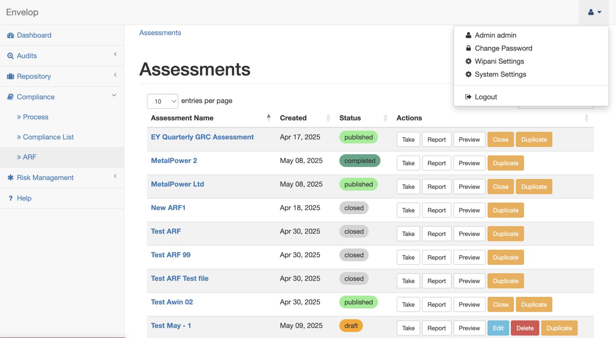Open the entries per page dropdown
This screenshot has height=338, width=616.
tap(162, 101)
